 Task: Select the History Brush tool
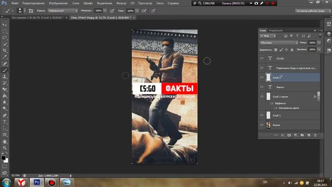pos(5,83)
